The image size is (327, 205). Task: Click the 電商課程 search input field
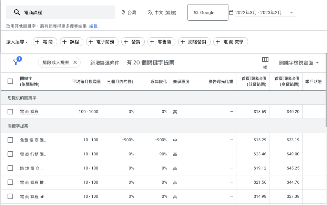pyautogui.click(x=61, y=12)
